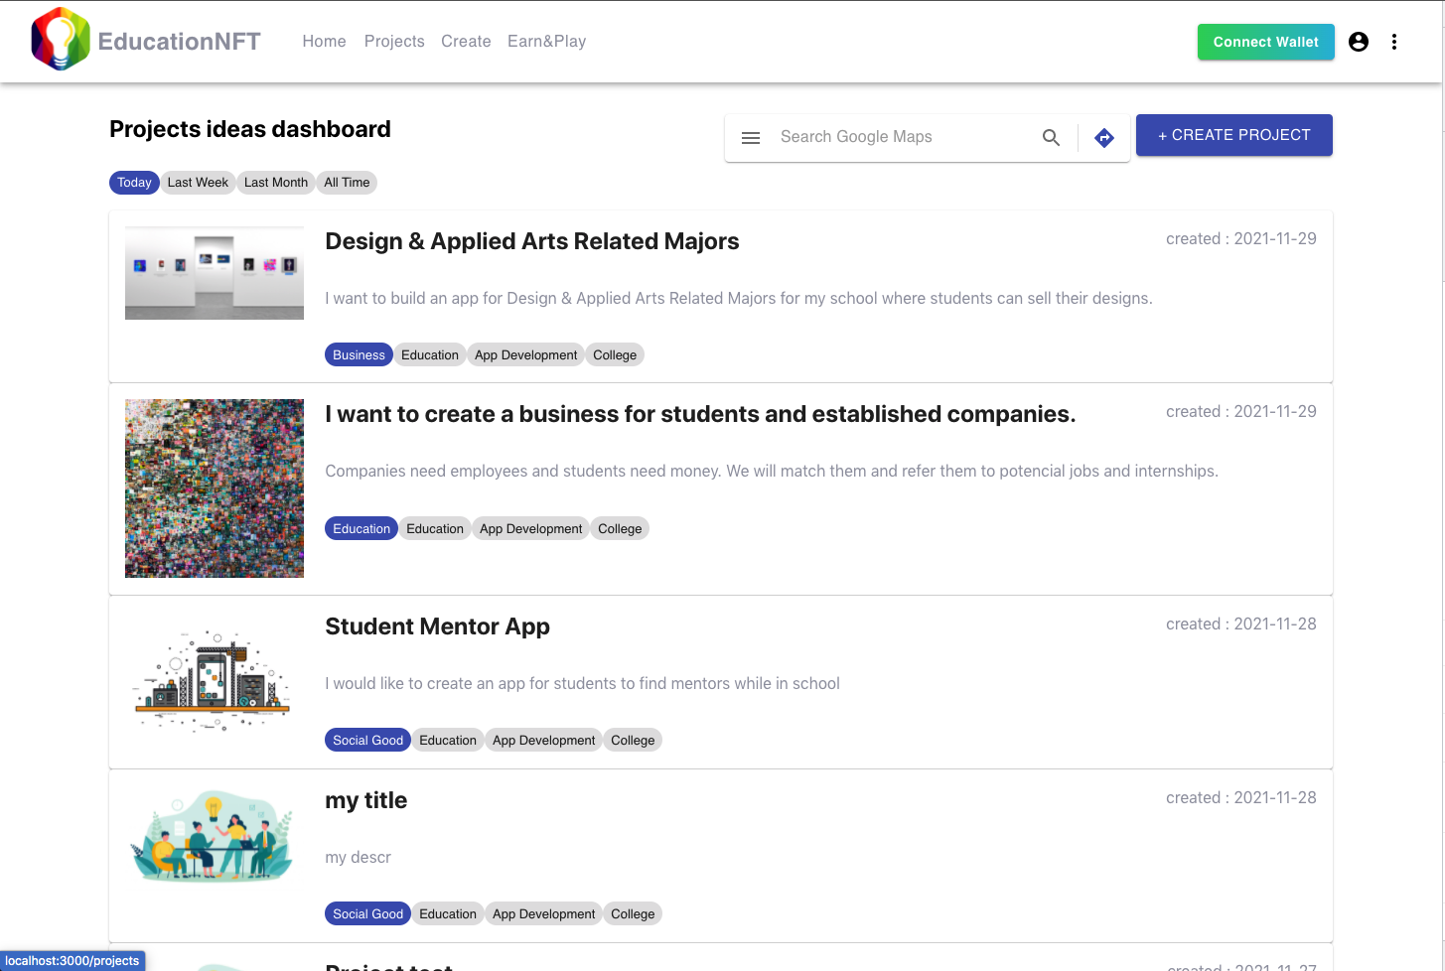
Task: Click the Connect Wallet button
Action: 1265,42
